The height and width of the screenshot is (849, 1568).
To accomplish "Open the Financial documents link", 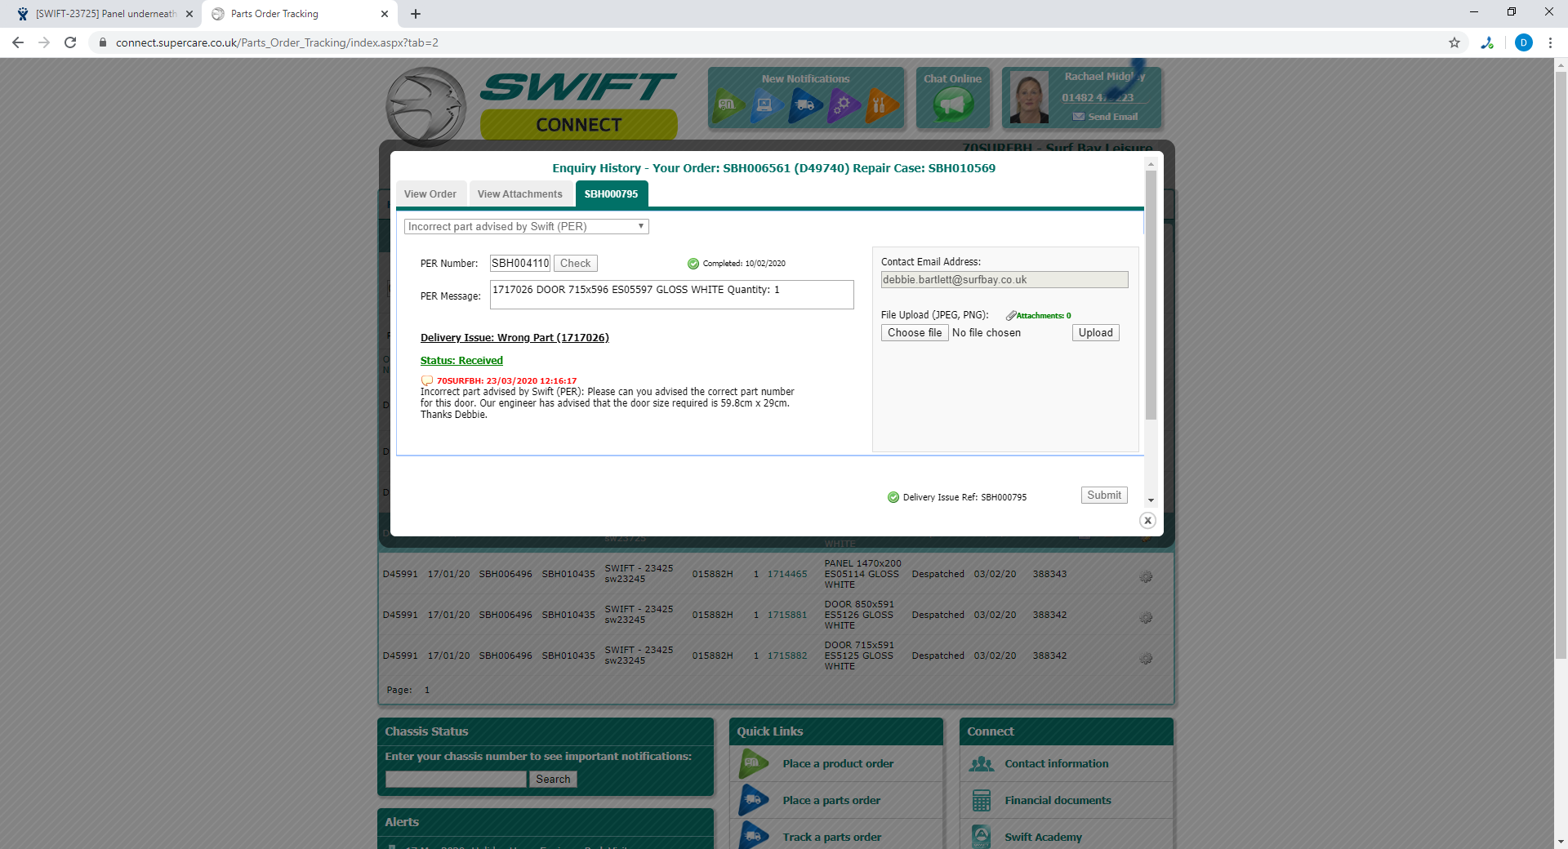I will pyautogui.click(x=1058, y=801).
